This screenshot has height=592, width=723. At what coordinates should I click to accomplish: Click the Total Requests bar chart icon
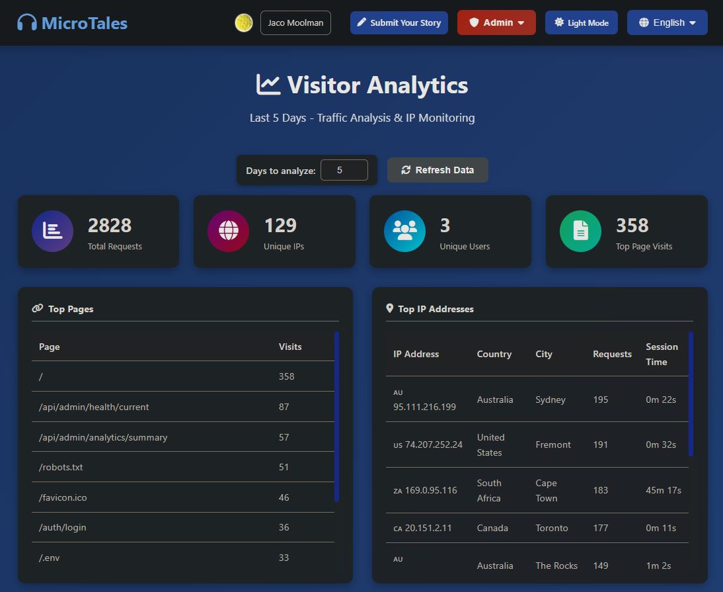(x=52, y=231)
